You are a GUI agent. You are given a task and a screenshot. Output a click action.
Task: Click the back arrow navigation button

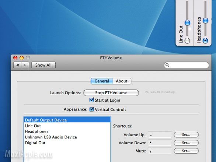[x=17, y=65]
